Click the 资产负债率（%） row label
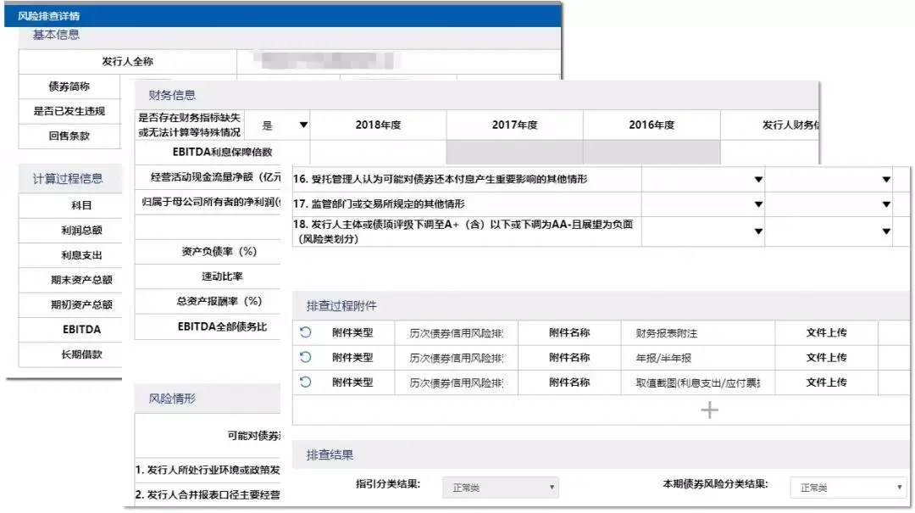This screenshot has height=513, width=915. click(219, 251)
